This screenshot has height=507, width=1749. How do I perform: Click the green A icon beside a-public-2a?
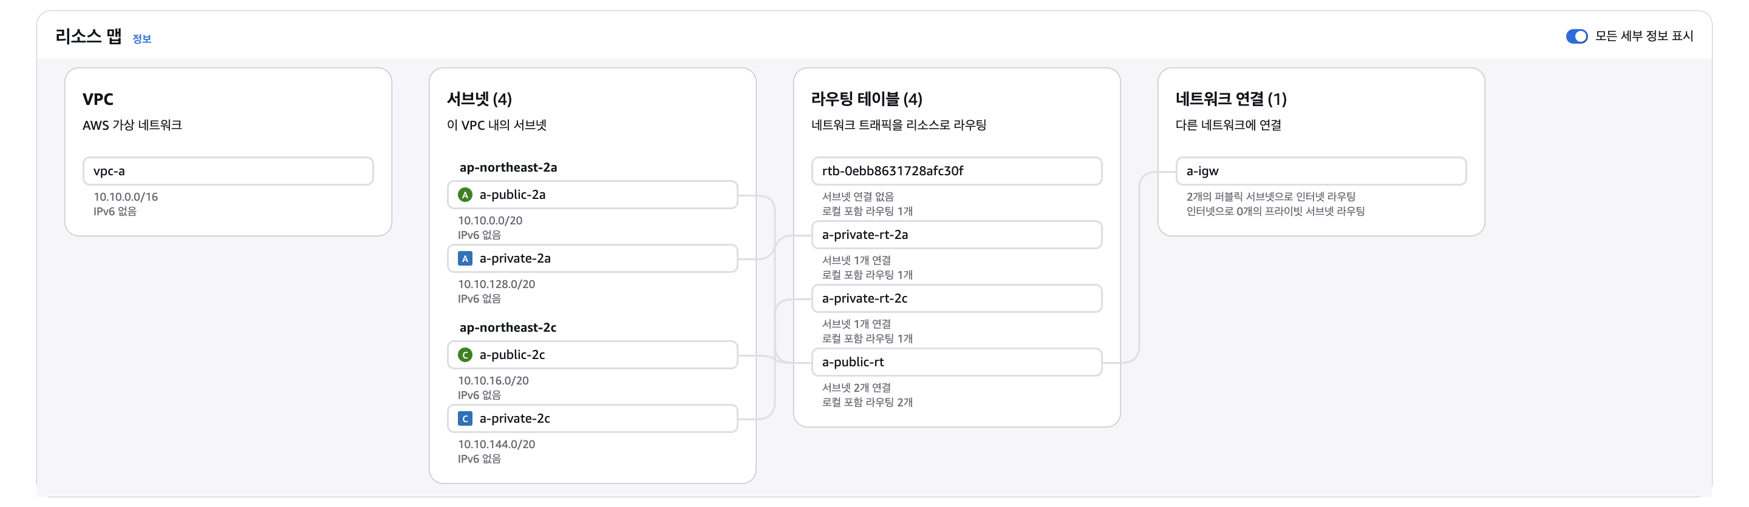(x=465, y=195)
